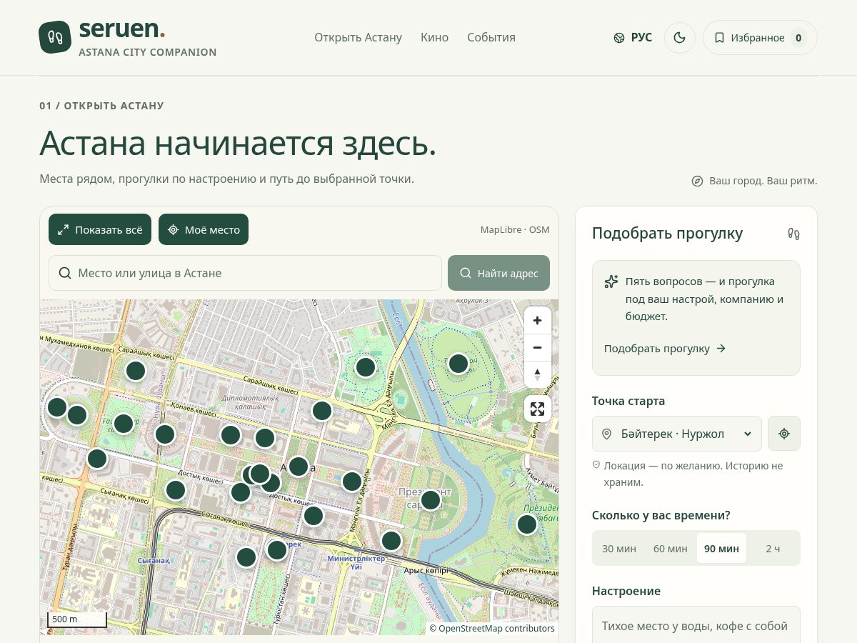Click map marker on Президент сарайы

431,500
